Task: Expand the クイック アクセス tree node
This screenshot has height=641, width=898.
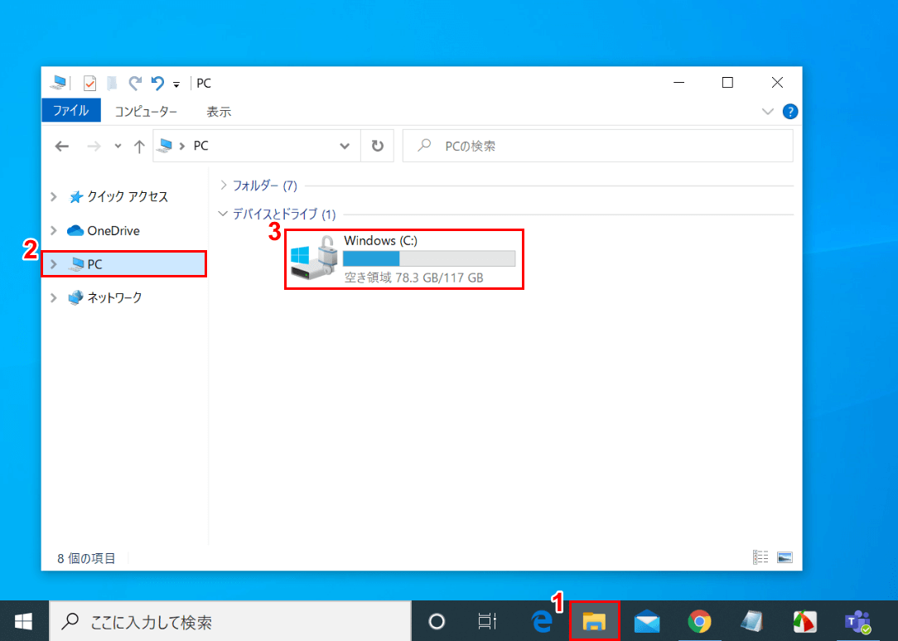Action: (x=54, y=197)
